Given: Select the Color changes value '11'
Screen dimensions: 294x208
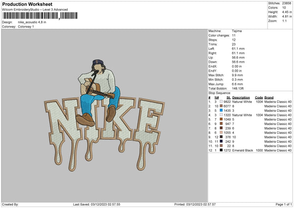Looking at the screenshot, I should (234, 35).
